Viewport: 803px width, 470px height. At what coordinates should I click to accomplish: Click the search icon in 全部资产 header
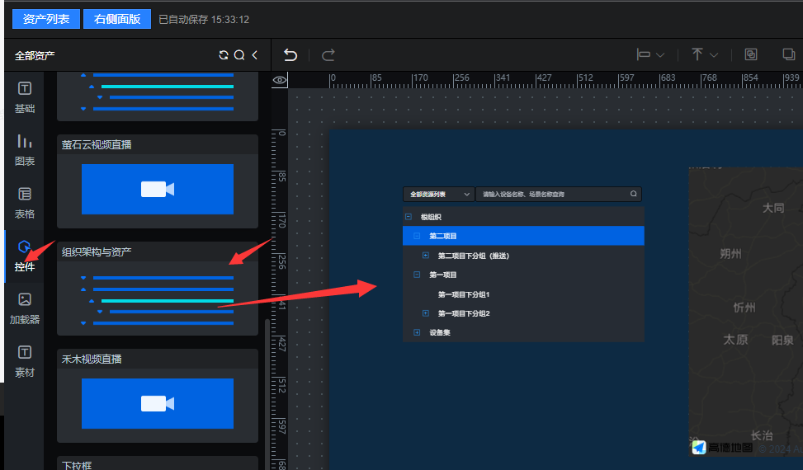click(x=239, y=55)
